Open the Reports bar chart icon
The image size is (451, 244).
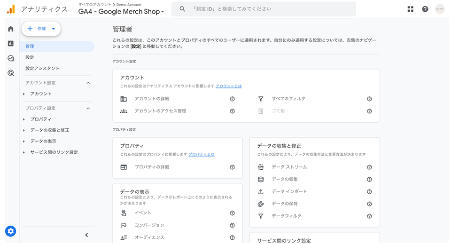point(11,43)
